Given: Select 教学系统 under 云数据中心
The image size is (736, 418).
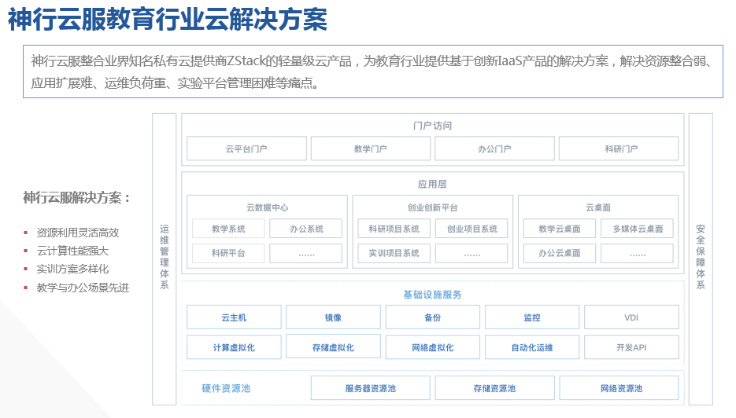Looking at the screenshot, I should tap(227, 229).
